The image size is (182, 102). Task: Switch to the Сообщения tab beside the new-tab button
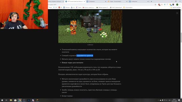pyautogui.click(x=139, y=1)
